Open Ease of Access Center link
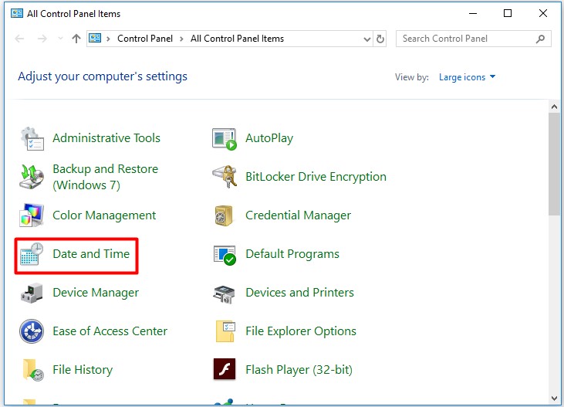Screen dimensions: 564x407 (110, 331)
